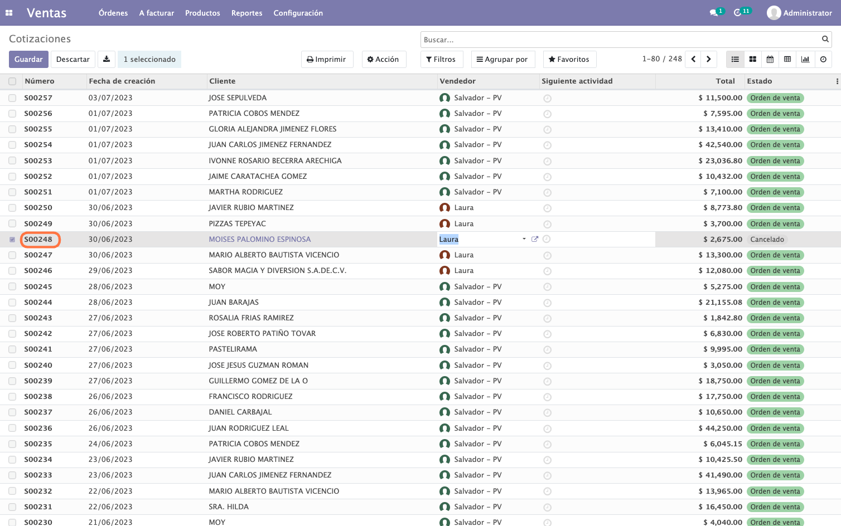Click the download export icon button
This screenshot has width=841, height=526.
107,59
